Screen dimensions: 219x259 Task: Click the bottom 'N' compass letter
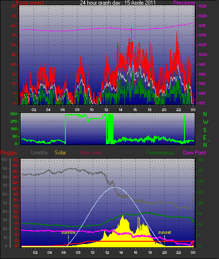(x=205, y=145)
